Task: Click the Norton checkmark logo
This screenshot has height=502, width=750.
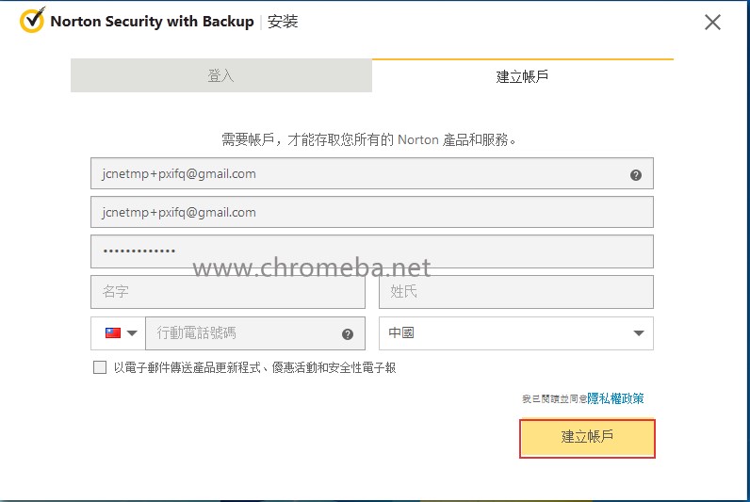Action: pos(31,21)
